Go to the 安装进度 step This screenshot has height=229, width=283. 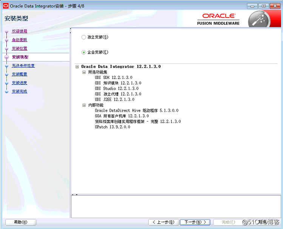coord(20,83)
